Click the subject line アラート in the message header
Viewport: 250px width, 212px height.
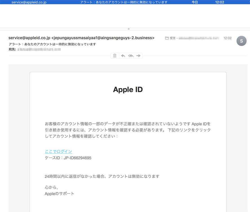coord(52,44)
